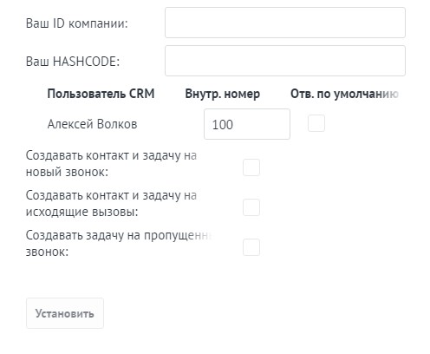
Task: Check the missed call task creation box
Action: 251,247
